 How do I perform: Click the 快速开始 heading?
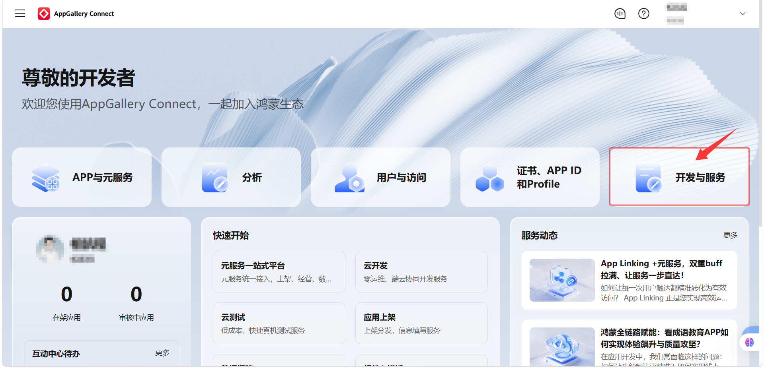pos(231,235)
